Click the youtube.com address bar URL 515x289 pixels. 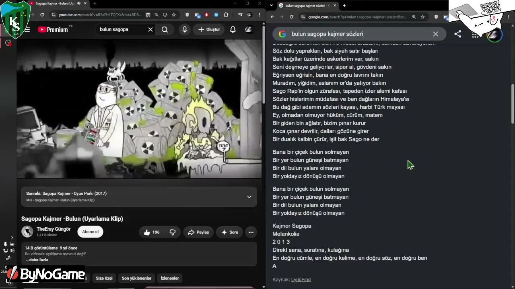point(100,15)
